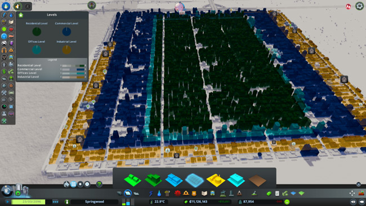Show the land value info view
Viewport: 366px width, 206px height.
pyautogui.click(x=4, y=71)
